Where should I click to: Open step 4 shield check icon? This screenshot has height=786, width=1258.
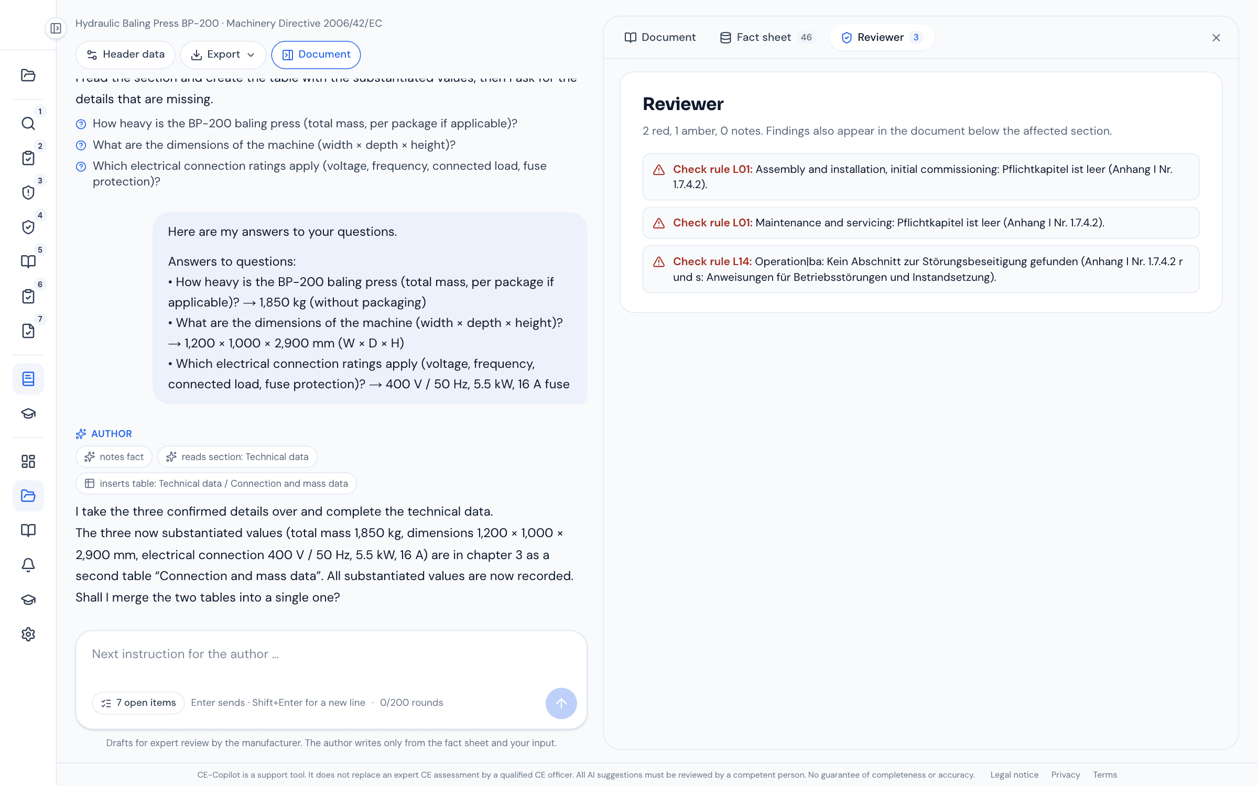(28, 227)
